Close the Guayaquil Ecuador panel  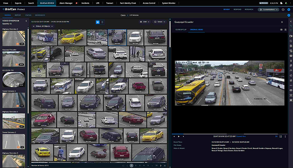pos(282,22)
